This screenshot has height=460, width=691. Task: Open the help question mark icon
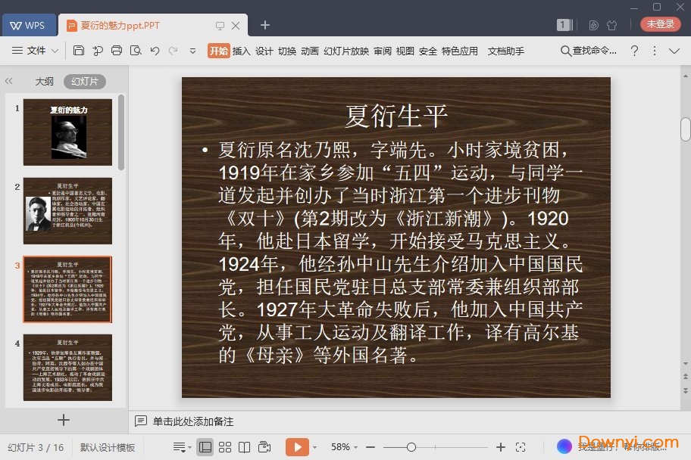point(635,51)
